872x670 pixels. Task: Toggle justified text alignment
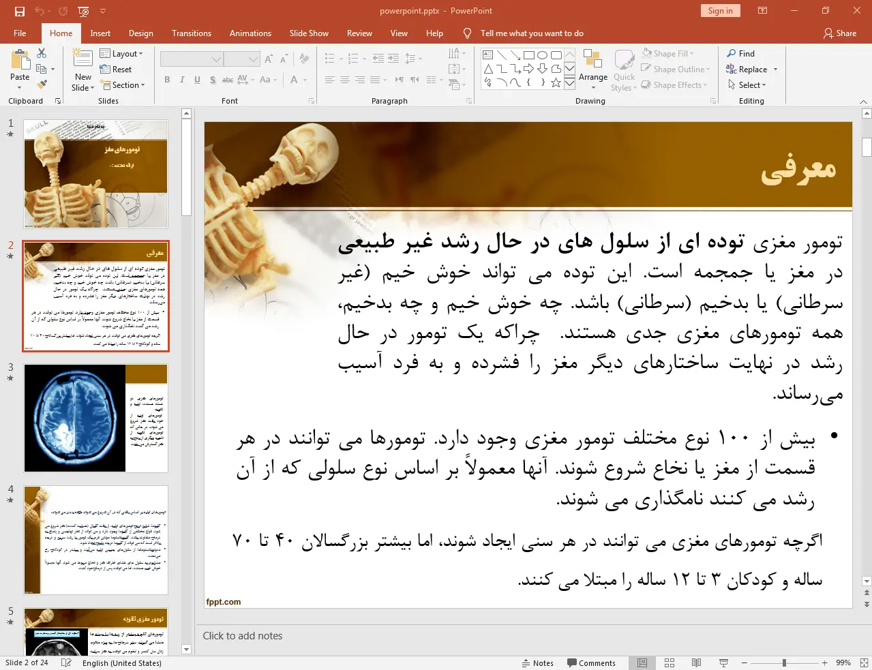pyautogui.click(x=375, y=80)
